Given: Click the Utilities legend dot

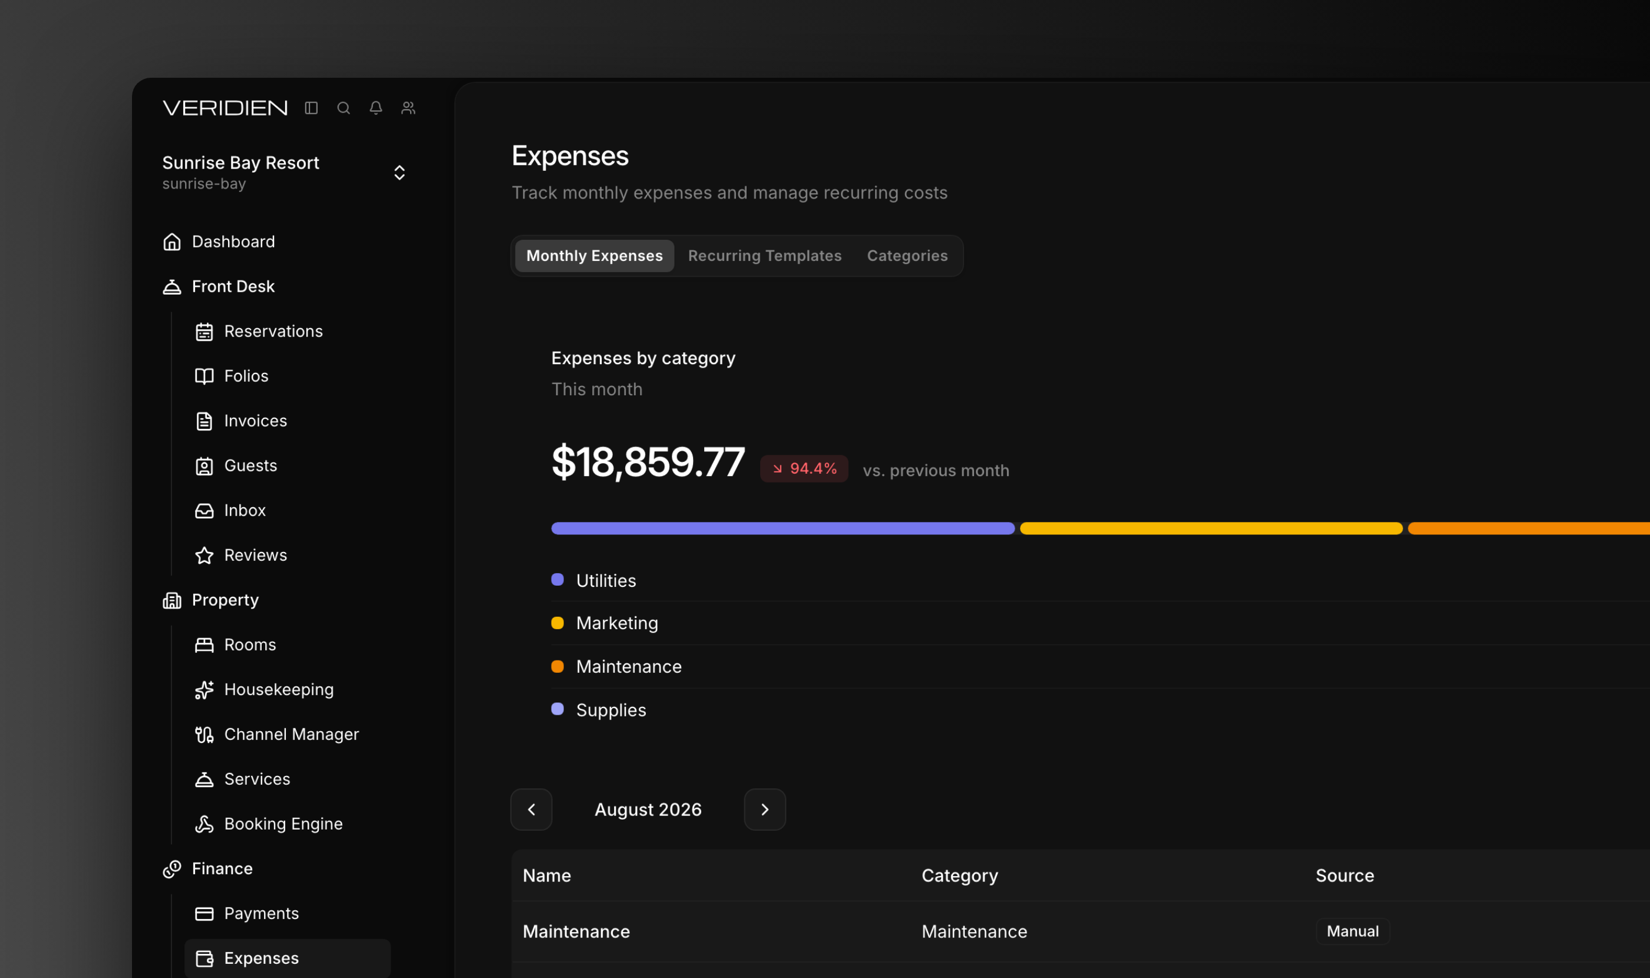Looking at the screenshot, I should [557, 580].
